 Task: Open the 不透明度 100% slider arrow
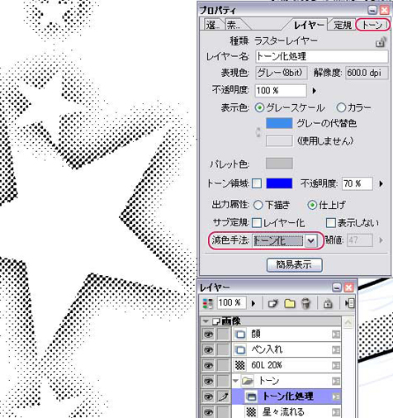[315, 91]
